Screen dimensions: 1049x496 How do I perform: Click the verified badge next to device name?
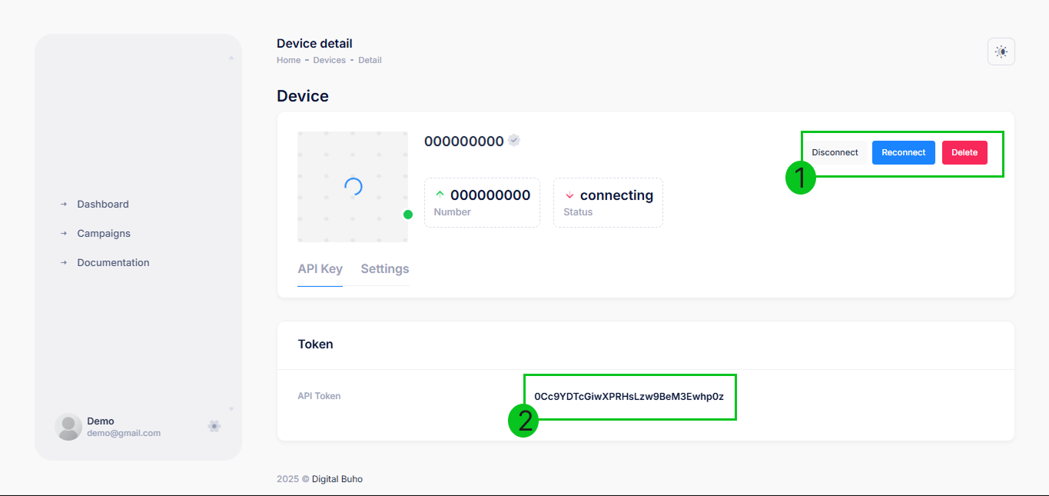(x=514, y=141)
